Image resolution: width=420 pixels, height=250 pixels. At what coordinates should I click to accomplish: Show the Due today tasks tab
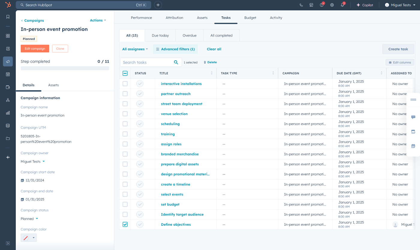pyautogui.click(x=160, y=35)
